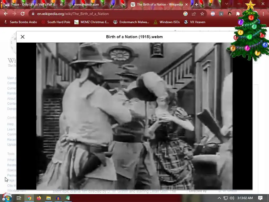This screenshot has height=202, width=269.
Task: Go forward in browser history
Action: [x=14, y=14]
